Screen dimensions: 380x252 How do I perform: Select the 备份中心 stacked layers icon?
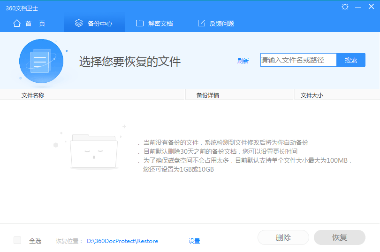79,24
